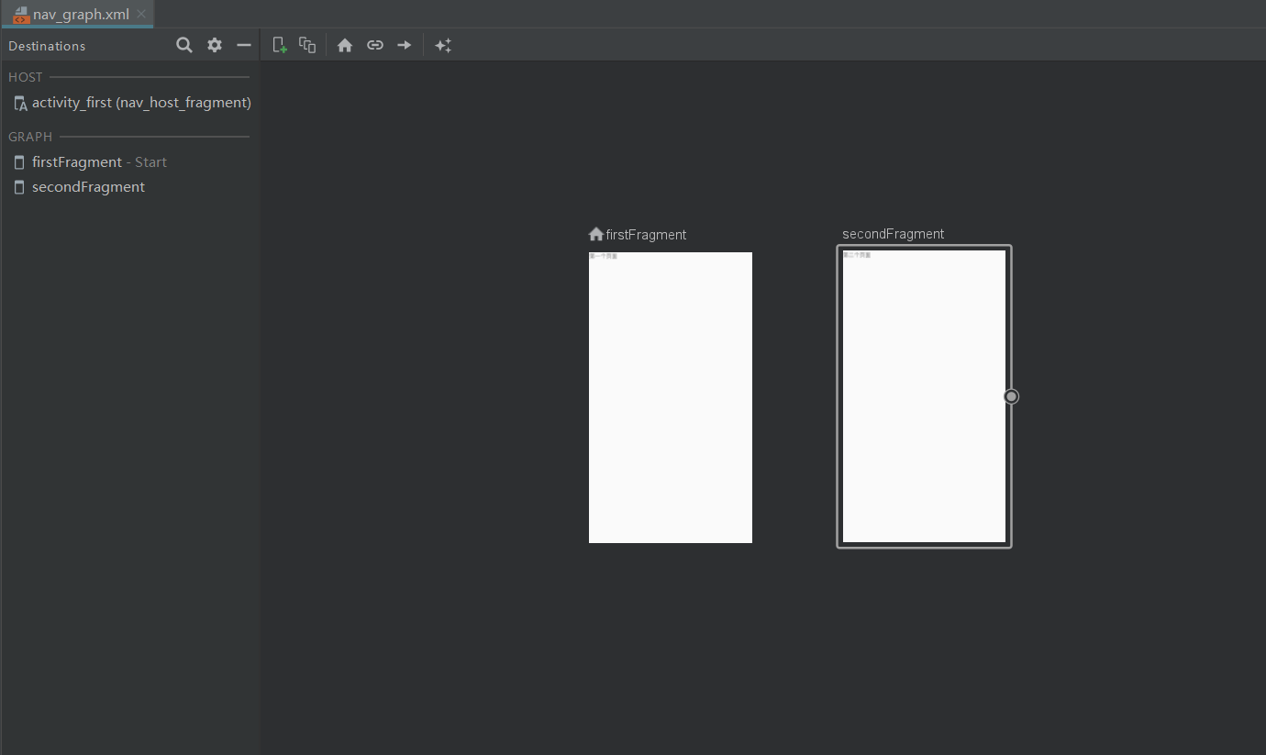Click the GRAPH section header
1266x755 pixels.
click(30, 137)
